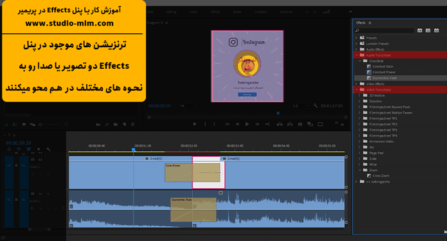Open the Fit zoom level dropdown
The width and height of the screenshot is (447, 241).
point(188,106)
